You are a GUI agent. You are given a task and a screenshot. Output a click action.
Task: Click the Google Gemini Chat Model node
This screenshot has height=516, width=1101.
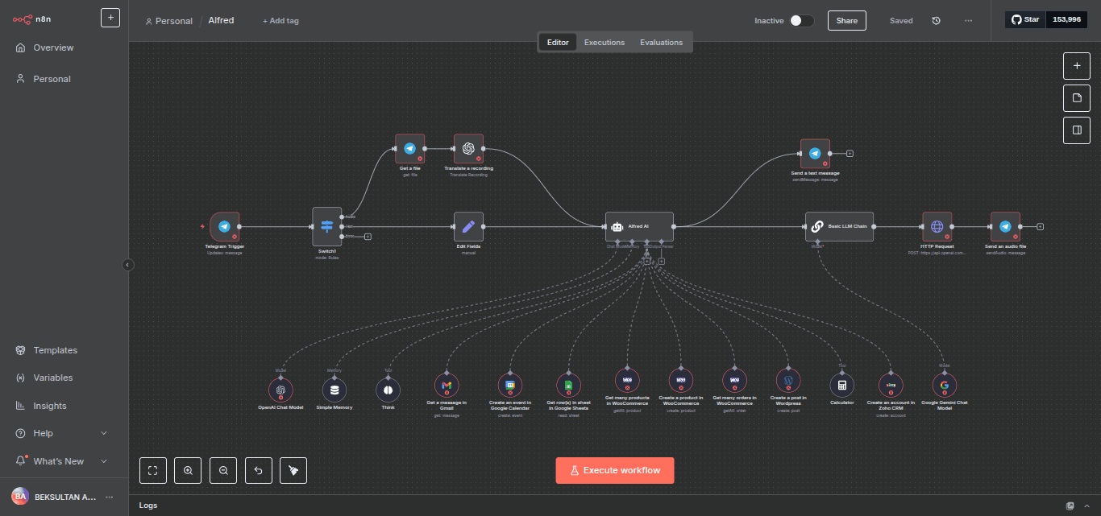(944, 386)
